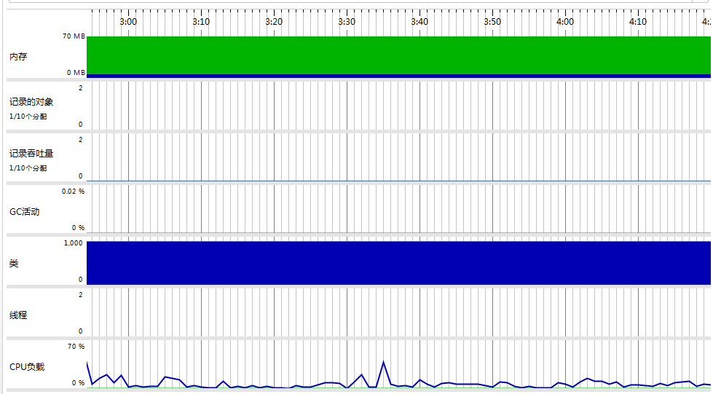713x394 pixels.
Task: Select the 线程 telemetry row label
Action: (18, 315)
